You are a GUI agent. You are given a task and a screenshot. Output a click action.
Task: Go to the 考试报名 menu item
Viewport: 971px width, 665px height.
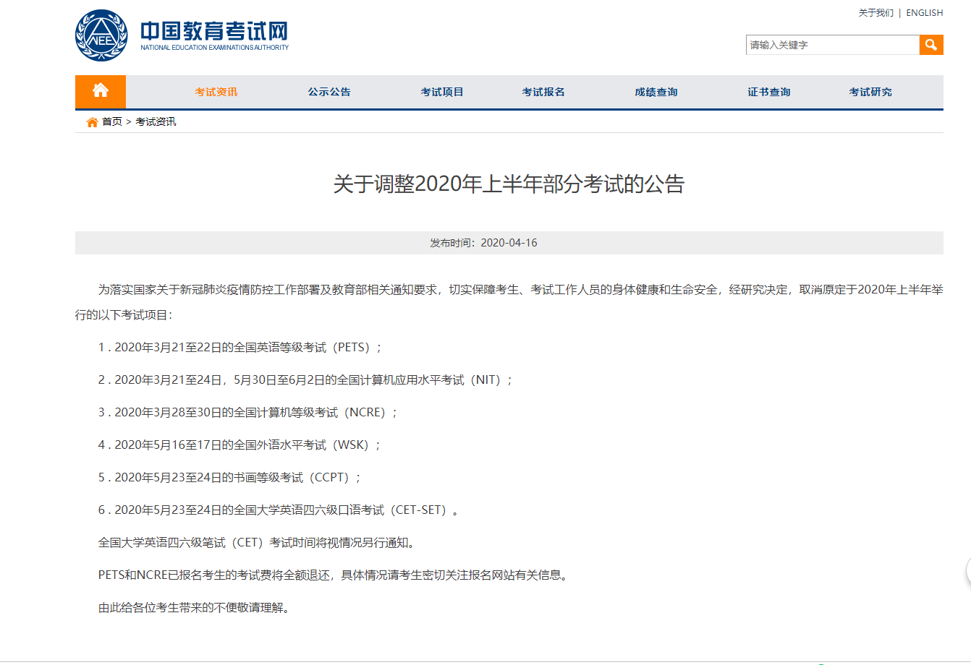(x=543, y=92)
